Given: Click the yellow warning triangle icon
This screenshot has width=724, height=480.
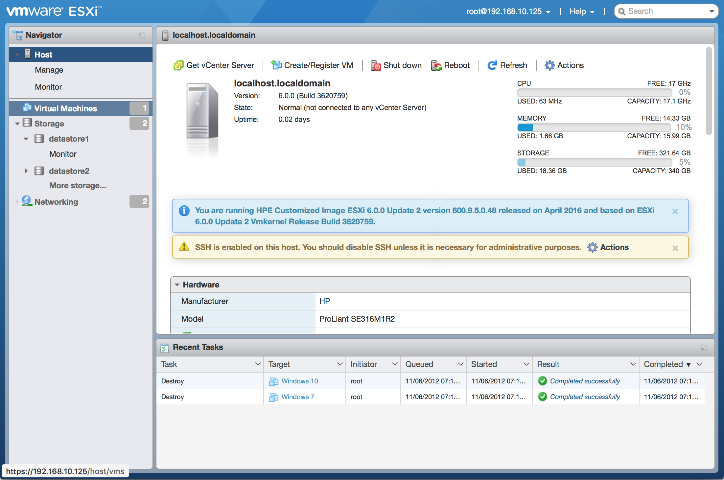Looking at the screenshot, I should [x=184, y=246].
